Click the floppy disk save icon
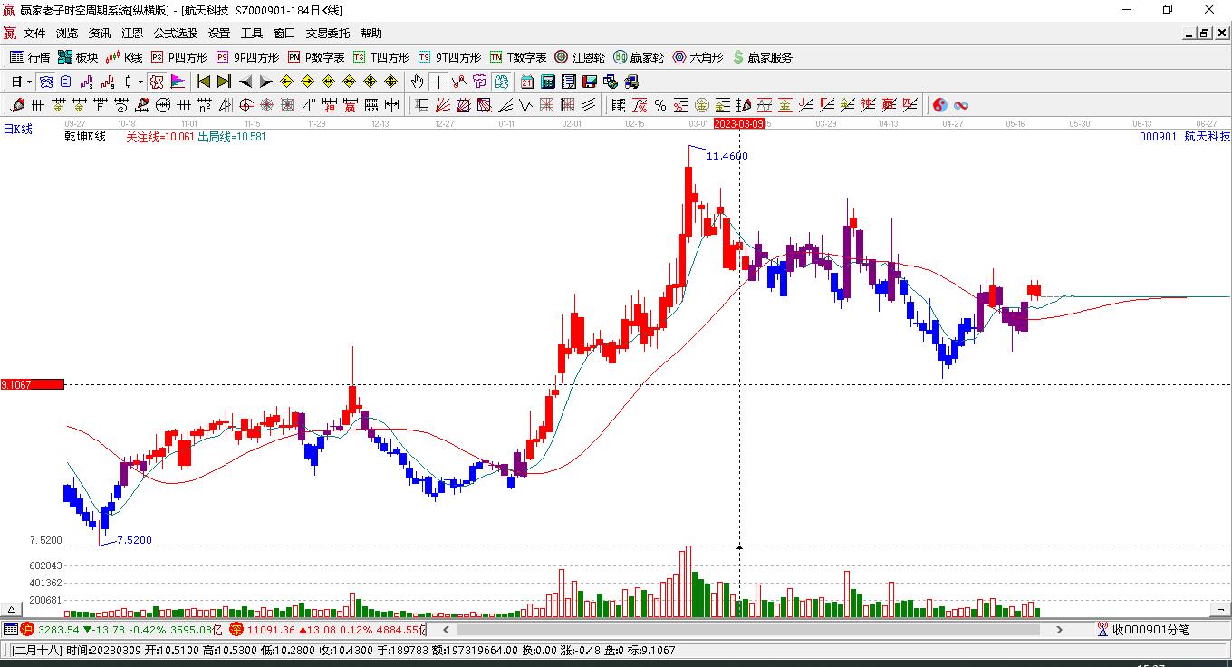Image resolution: width=1232 pixels, height=667 pixels. 590,82
